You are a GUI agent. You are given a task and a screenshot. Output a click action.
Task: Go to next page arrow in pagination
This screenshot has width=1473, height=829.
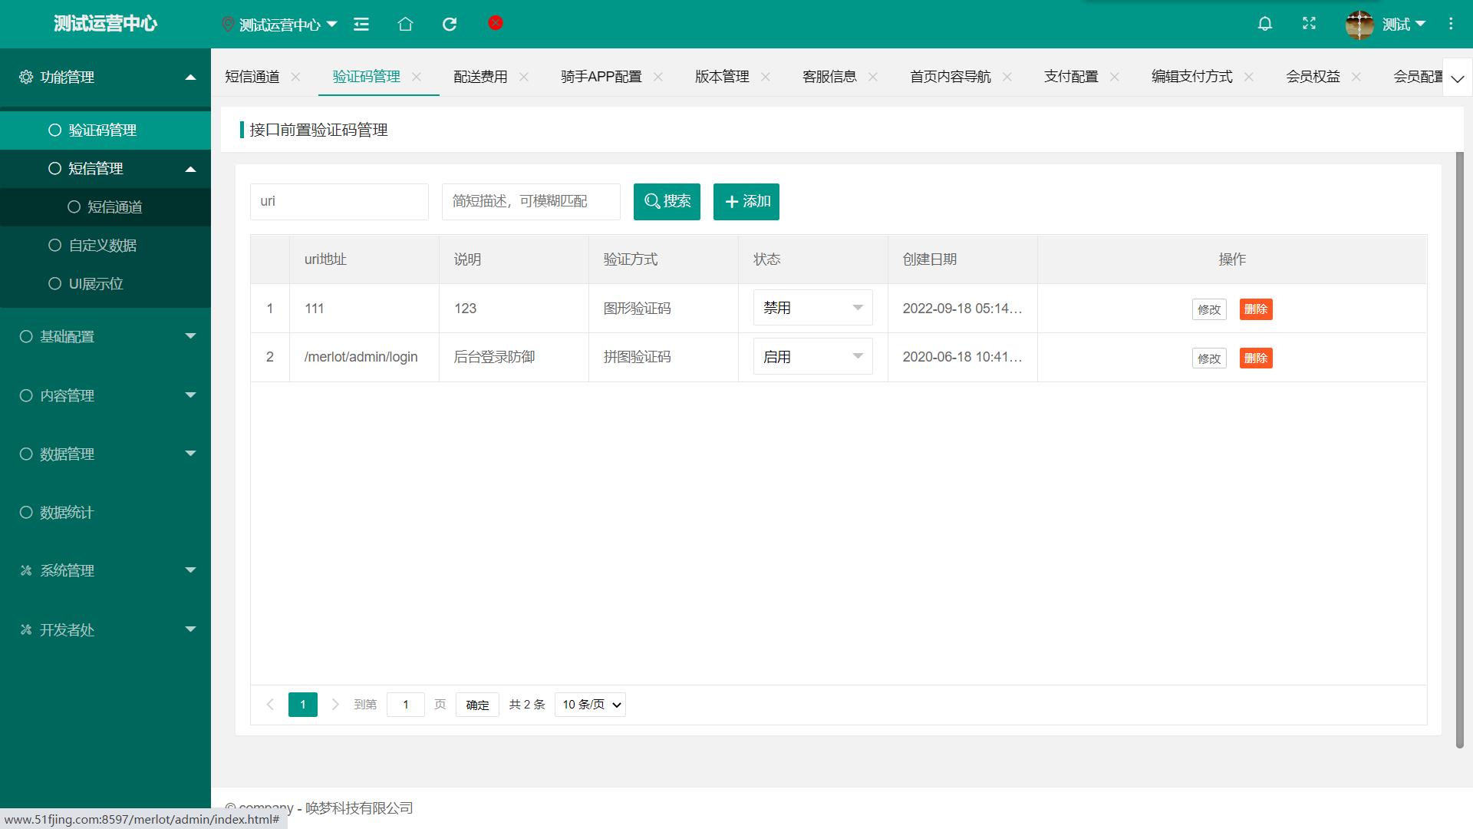coord(335,705)
